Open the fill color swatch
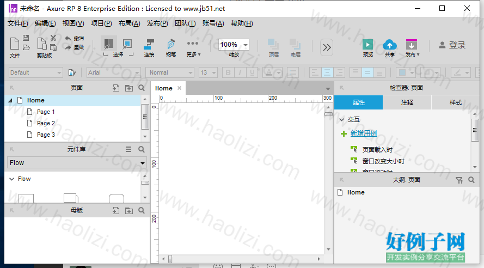 click(406, 72)
